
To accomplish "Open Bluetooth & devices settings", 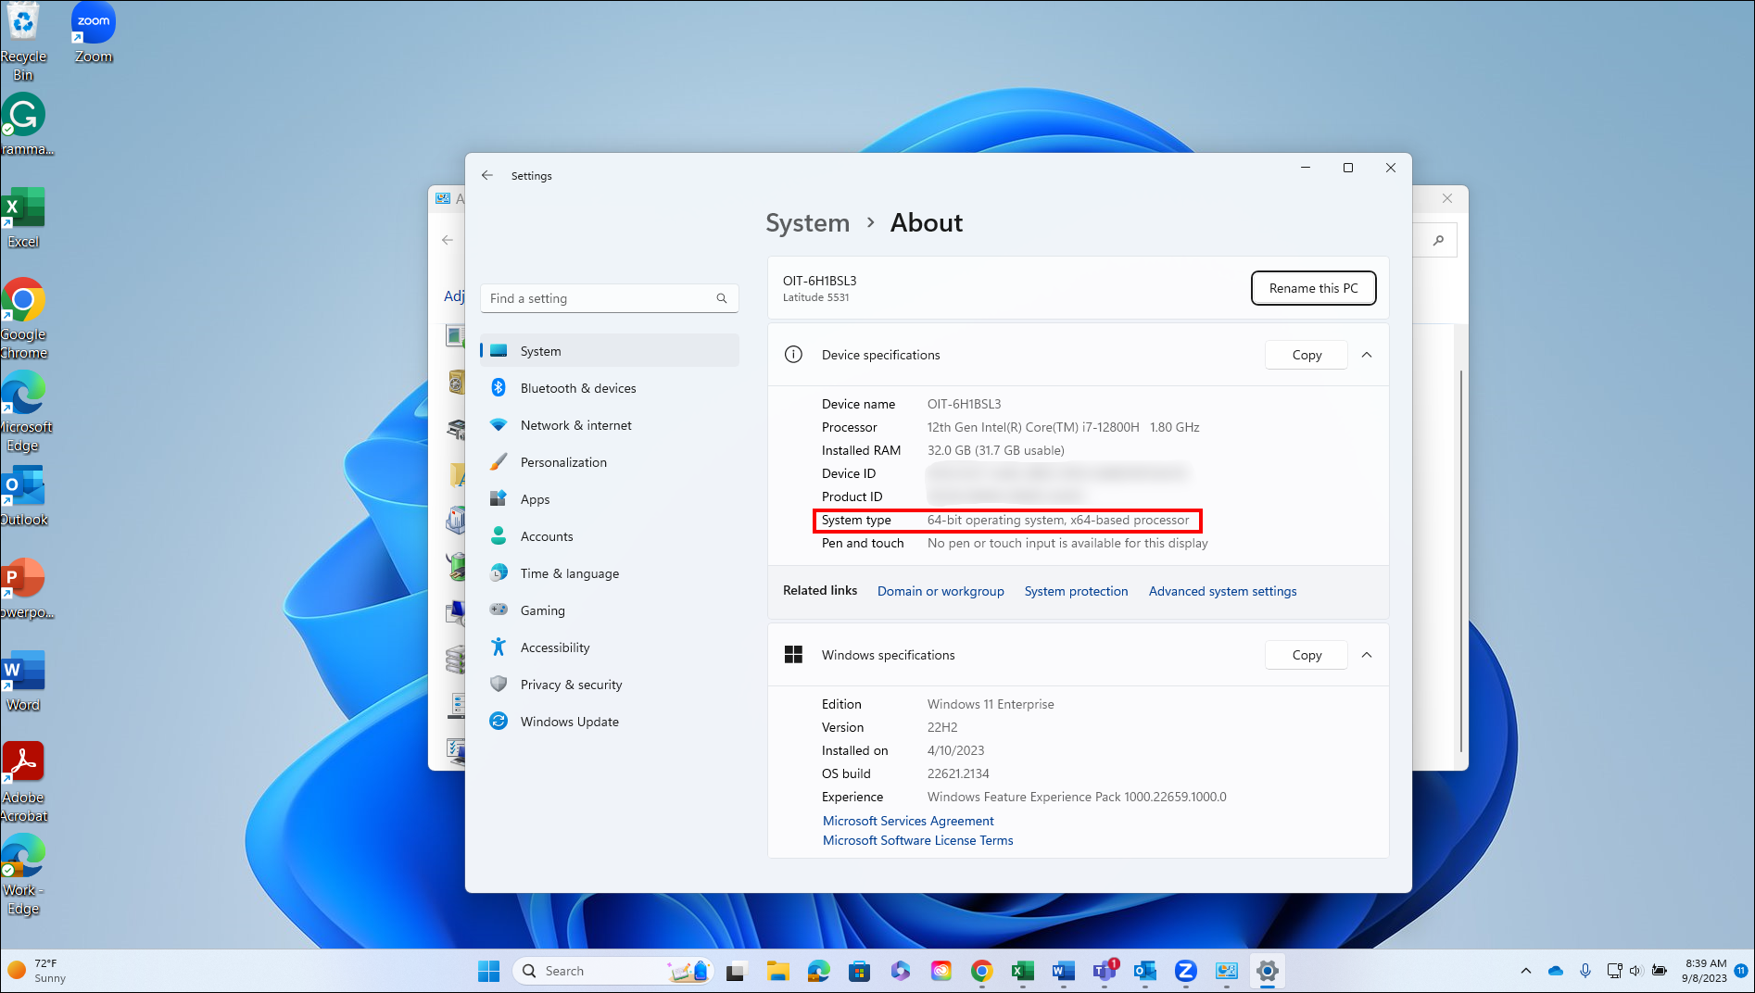I will 577,387.
